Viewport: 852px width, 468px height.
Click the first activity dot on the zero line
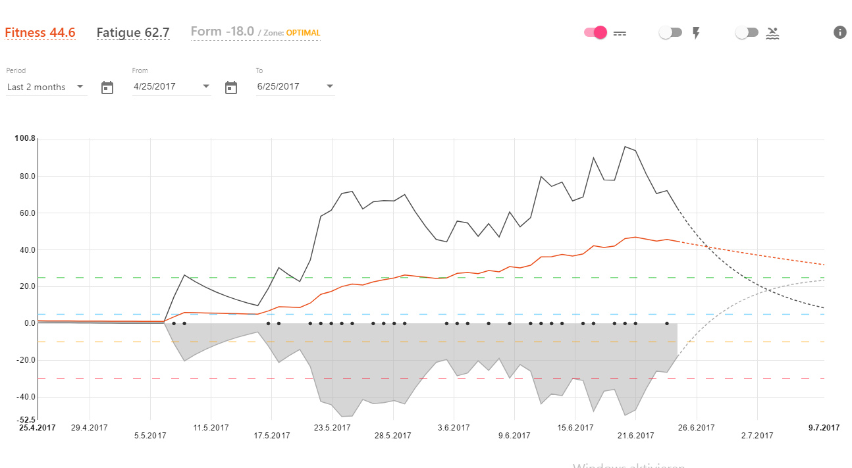click(x=174, y=323)
